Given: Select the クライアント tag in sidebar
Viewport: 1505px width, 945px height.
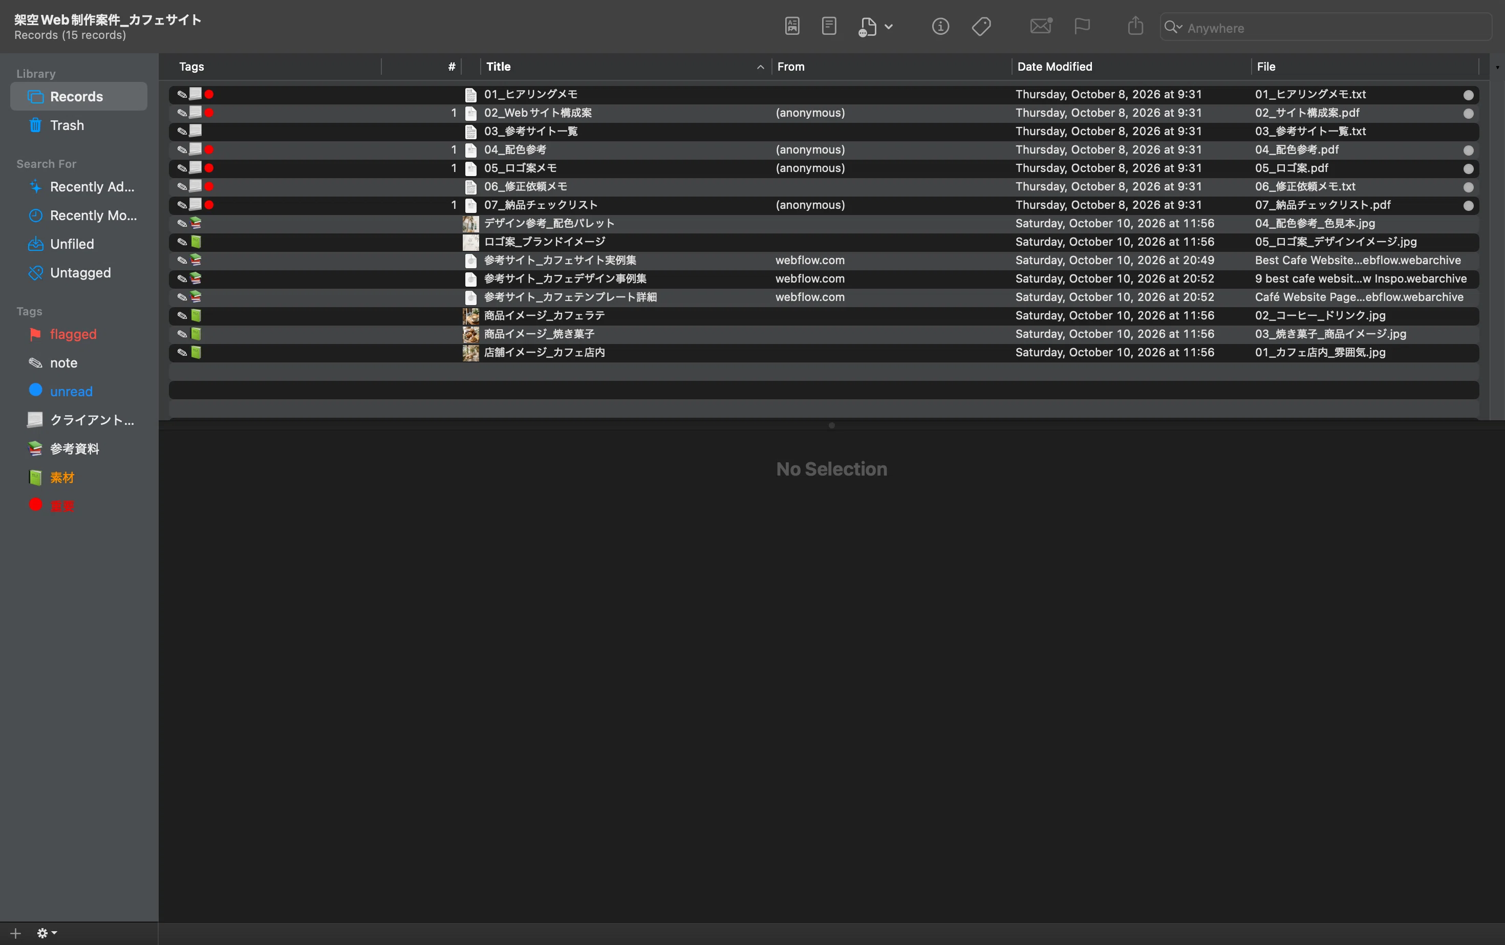Looking at the screenshot, I should [79, 420].
